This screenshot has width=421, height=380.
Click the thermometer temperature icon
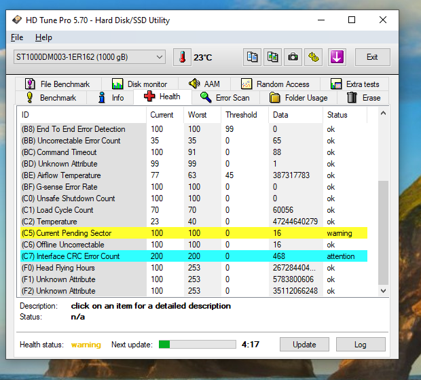(x=182, y=57)
